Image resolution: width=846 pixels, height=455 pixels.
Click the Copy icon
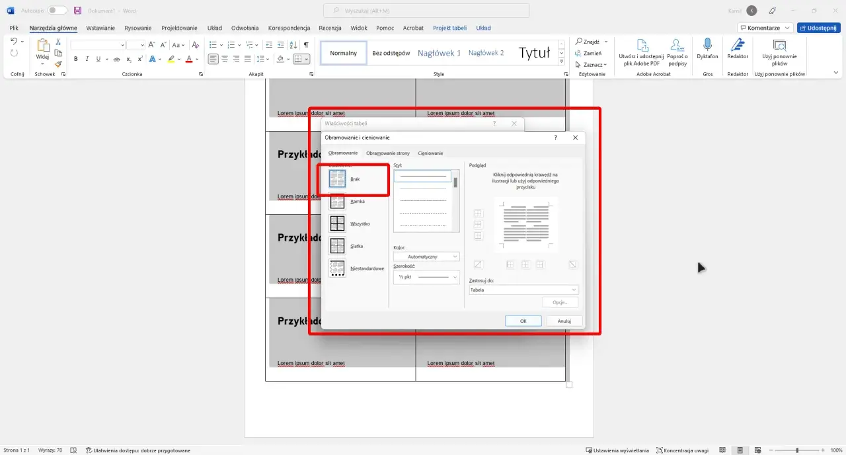tap(58, 53)
